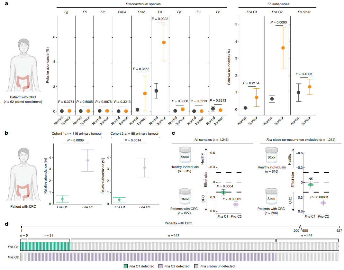Image resolution: width=344 pixels, height=270 pixels.
Task: Click the 'P = 0.2154' label
Action: point(251,83)
